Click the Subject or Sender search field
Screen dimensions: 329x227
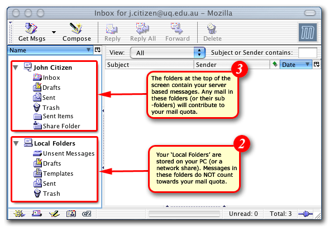[307, 52]
